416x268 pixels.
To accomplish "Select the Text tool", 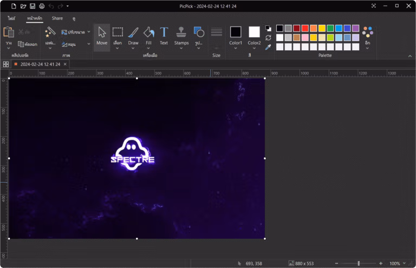I will (x=164, y=36).
